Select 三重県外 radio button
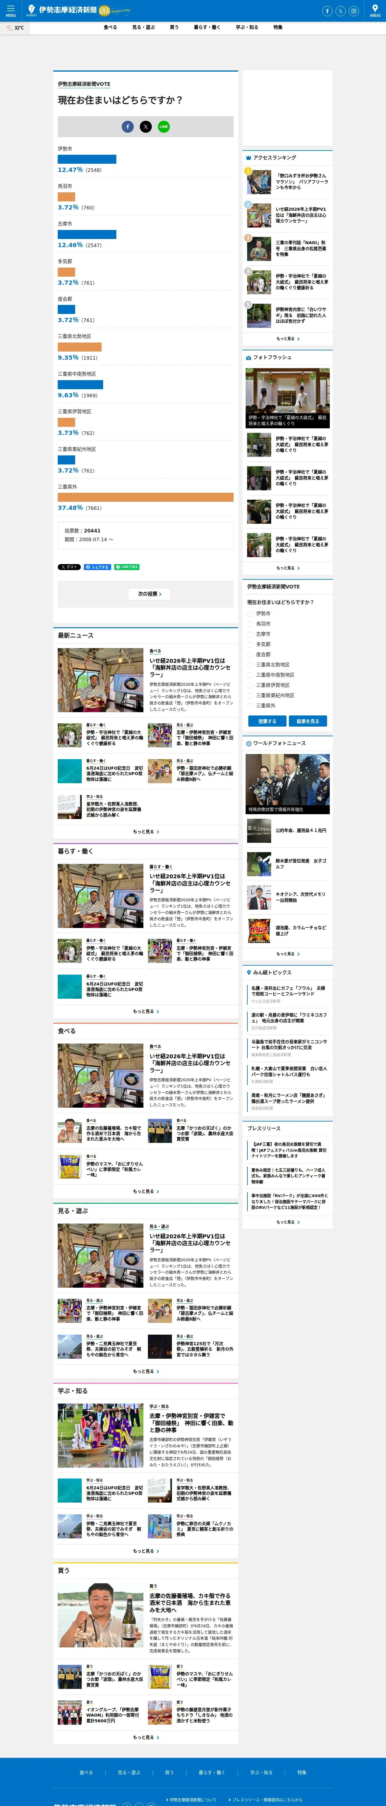This screenshot has height=1806, width=386. point(250,706)
